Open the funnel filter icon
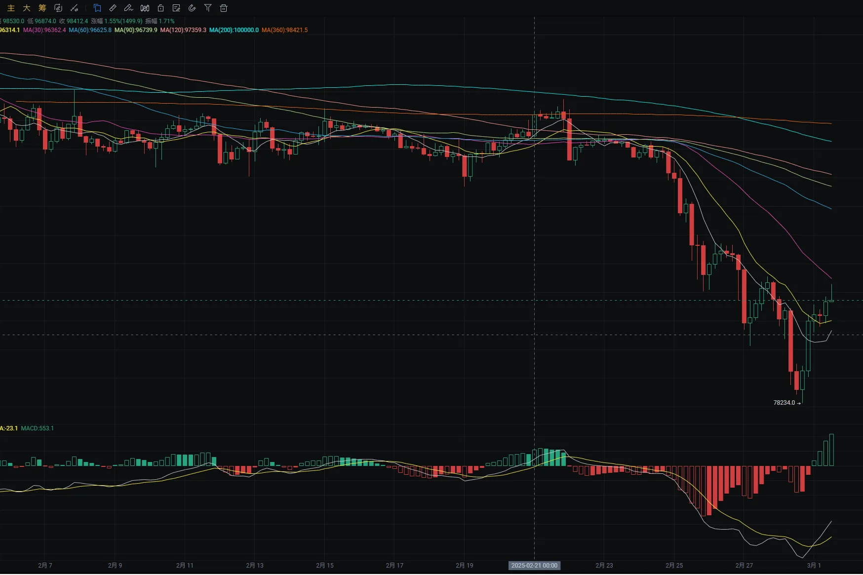Image resolution: width=863 pixels, height=575 pixels. pyautogui.click(x=208, y=8)
